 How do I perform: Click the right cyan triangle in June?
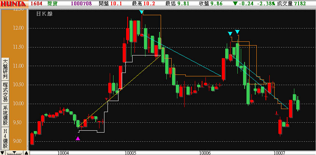click(237, 32)
